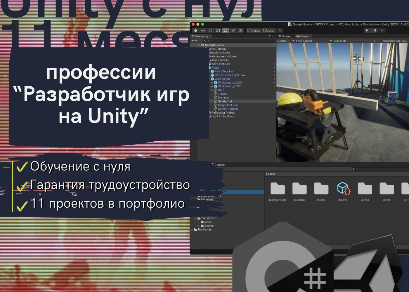Select the Rect Transform tool
Image resolution: width=409 pixels, height=292 pixels.
coord(226,30)
